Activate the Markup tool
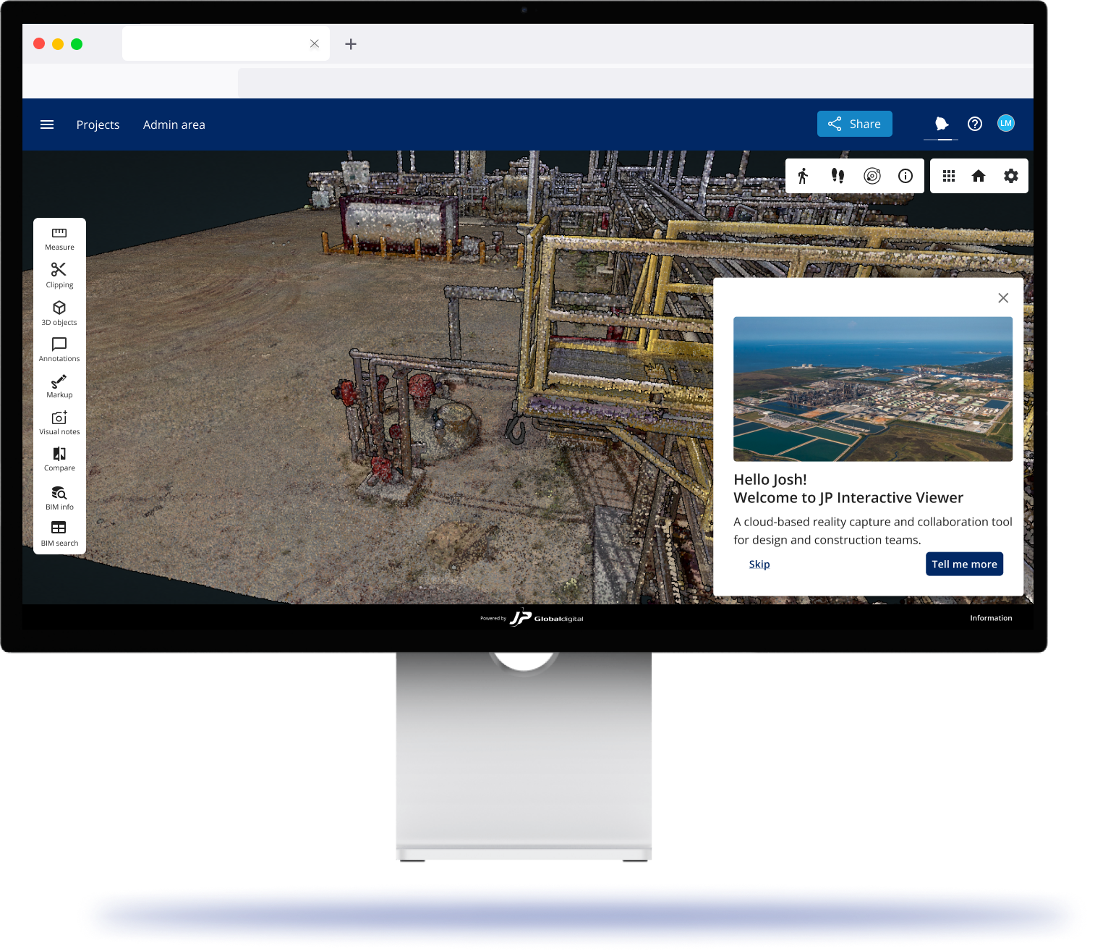1095x951 pixels. click(x=59, y=386)
